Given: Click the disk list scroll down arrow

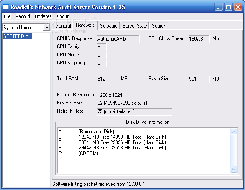Looking at the screenshot, I should click(x=234, y=169).
